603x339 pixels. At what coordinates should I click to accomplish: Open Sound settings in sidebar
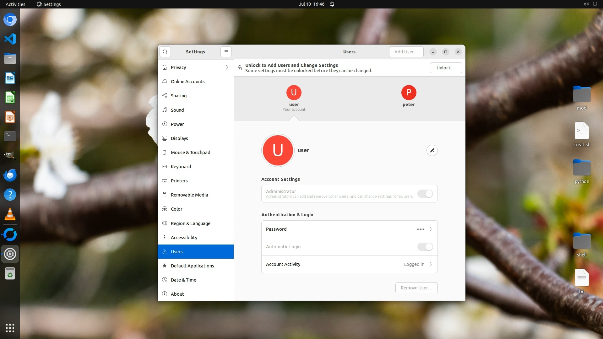coord(177,110)
